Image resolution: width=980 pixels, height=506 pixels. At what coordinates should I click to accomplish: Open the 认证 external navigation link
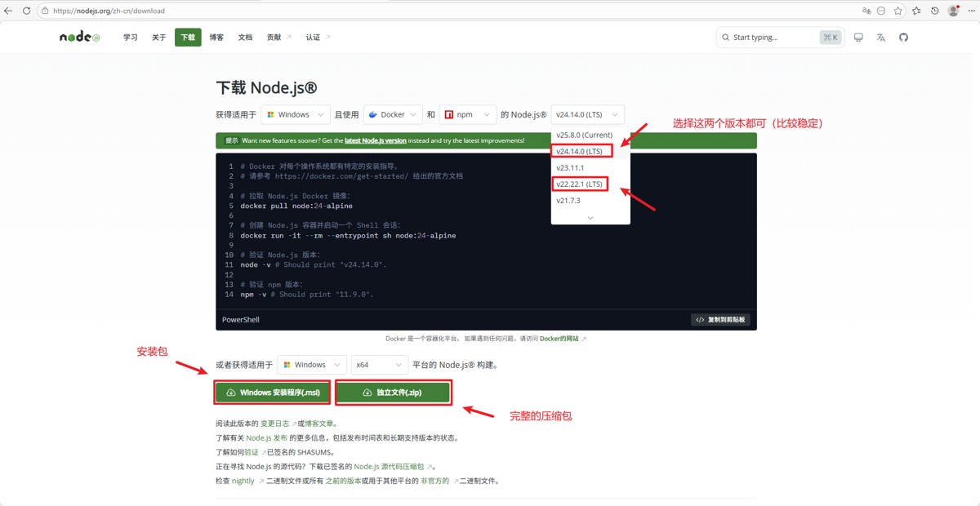(318, 38)
